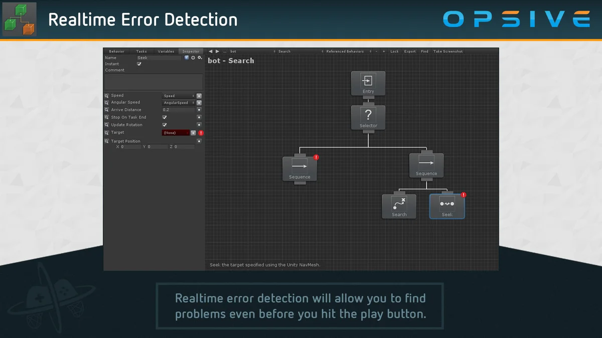Toggle Update Rotation off
The image size is (602, 338).
[164, 125]
